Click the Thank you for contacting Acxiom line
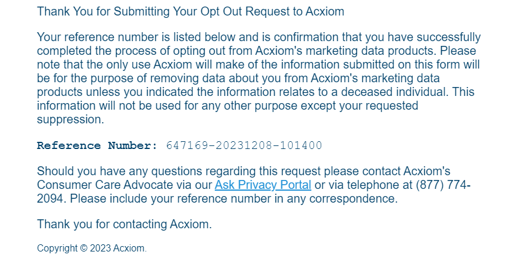 [124, 224]
